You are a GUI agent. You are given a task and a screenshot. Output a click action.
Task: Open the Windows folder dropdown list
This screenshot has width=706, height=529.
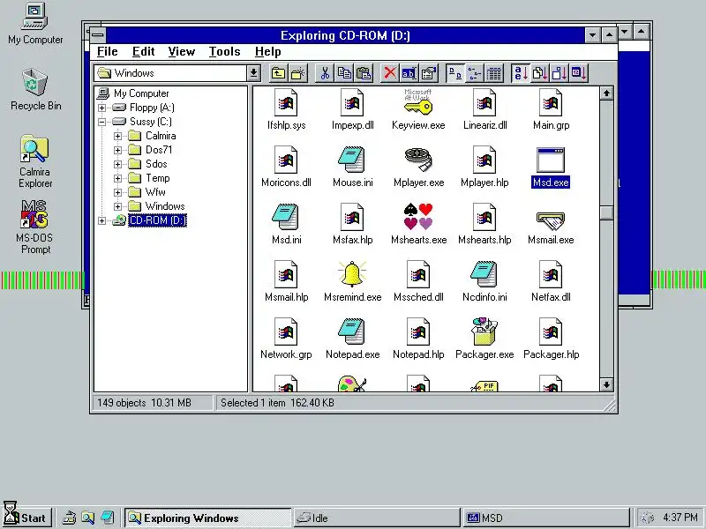(253, 73)
